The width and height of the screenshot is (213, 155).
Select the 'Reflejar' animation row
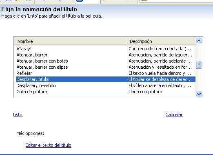click(x=106, y=73)
